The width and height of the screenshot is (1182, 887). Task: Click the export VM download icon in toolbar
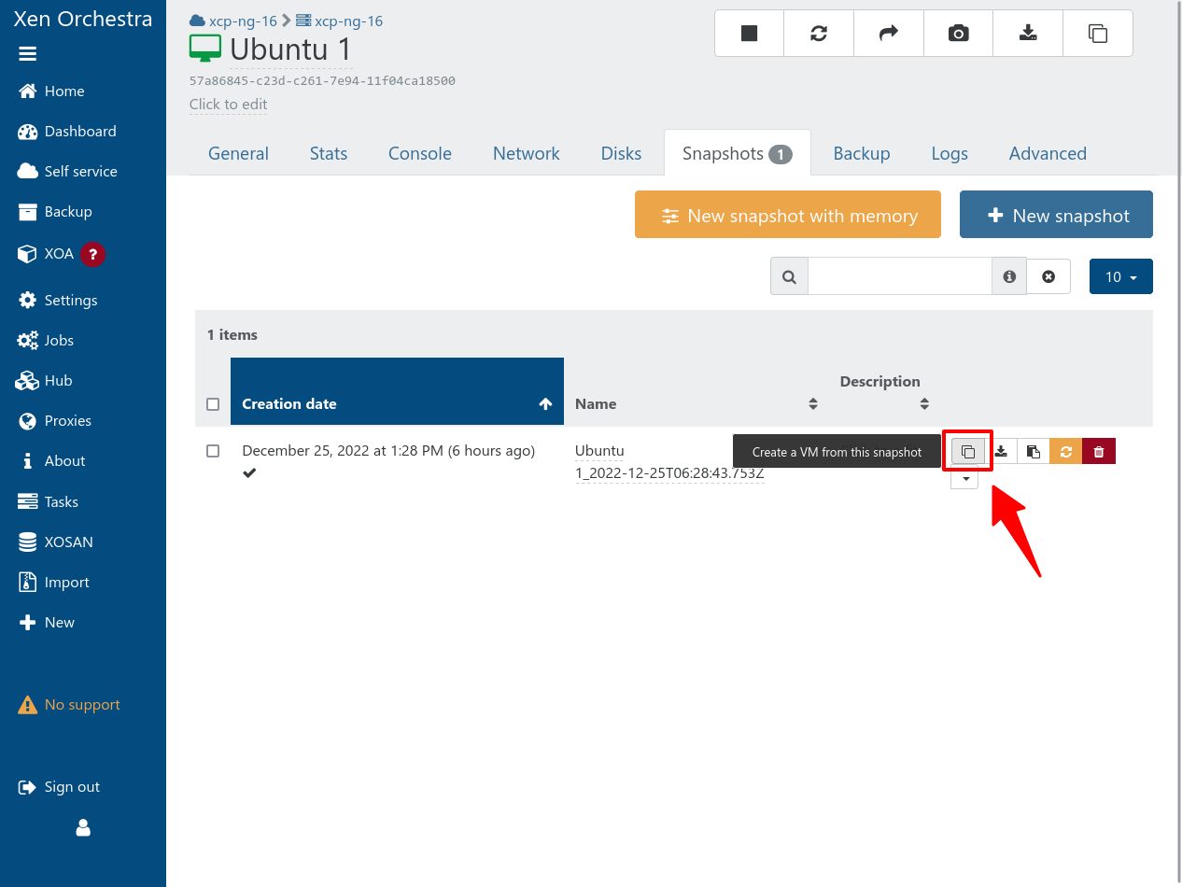[1028, 34]
